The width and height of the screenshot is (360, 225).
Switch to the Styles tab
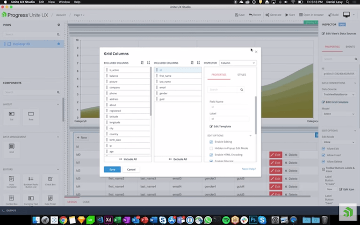pyautogui.click(x=242, y=75)
